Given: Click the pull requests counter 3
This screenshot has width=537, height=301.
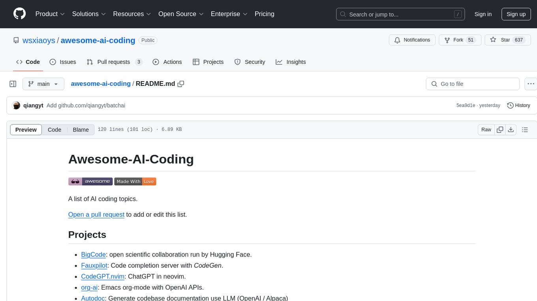Looking at the screenshot, I should 139,62.
